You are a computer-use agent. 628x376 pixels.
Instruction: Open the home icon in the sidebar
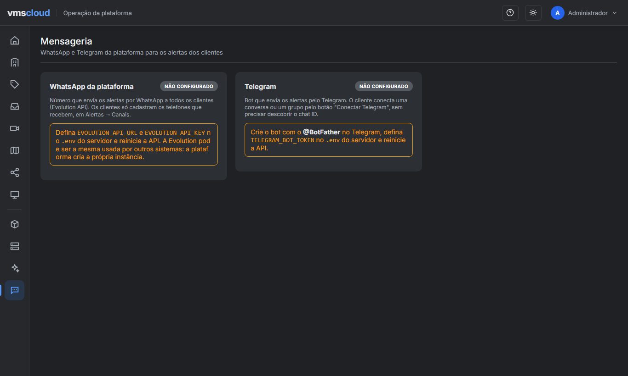pyautogui.click(x=15, y=40)
